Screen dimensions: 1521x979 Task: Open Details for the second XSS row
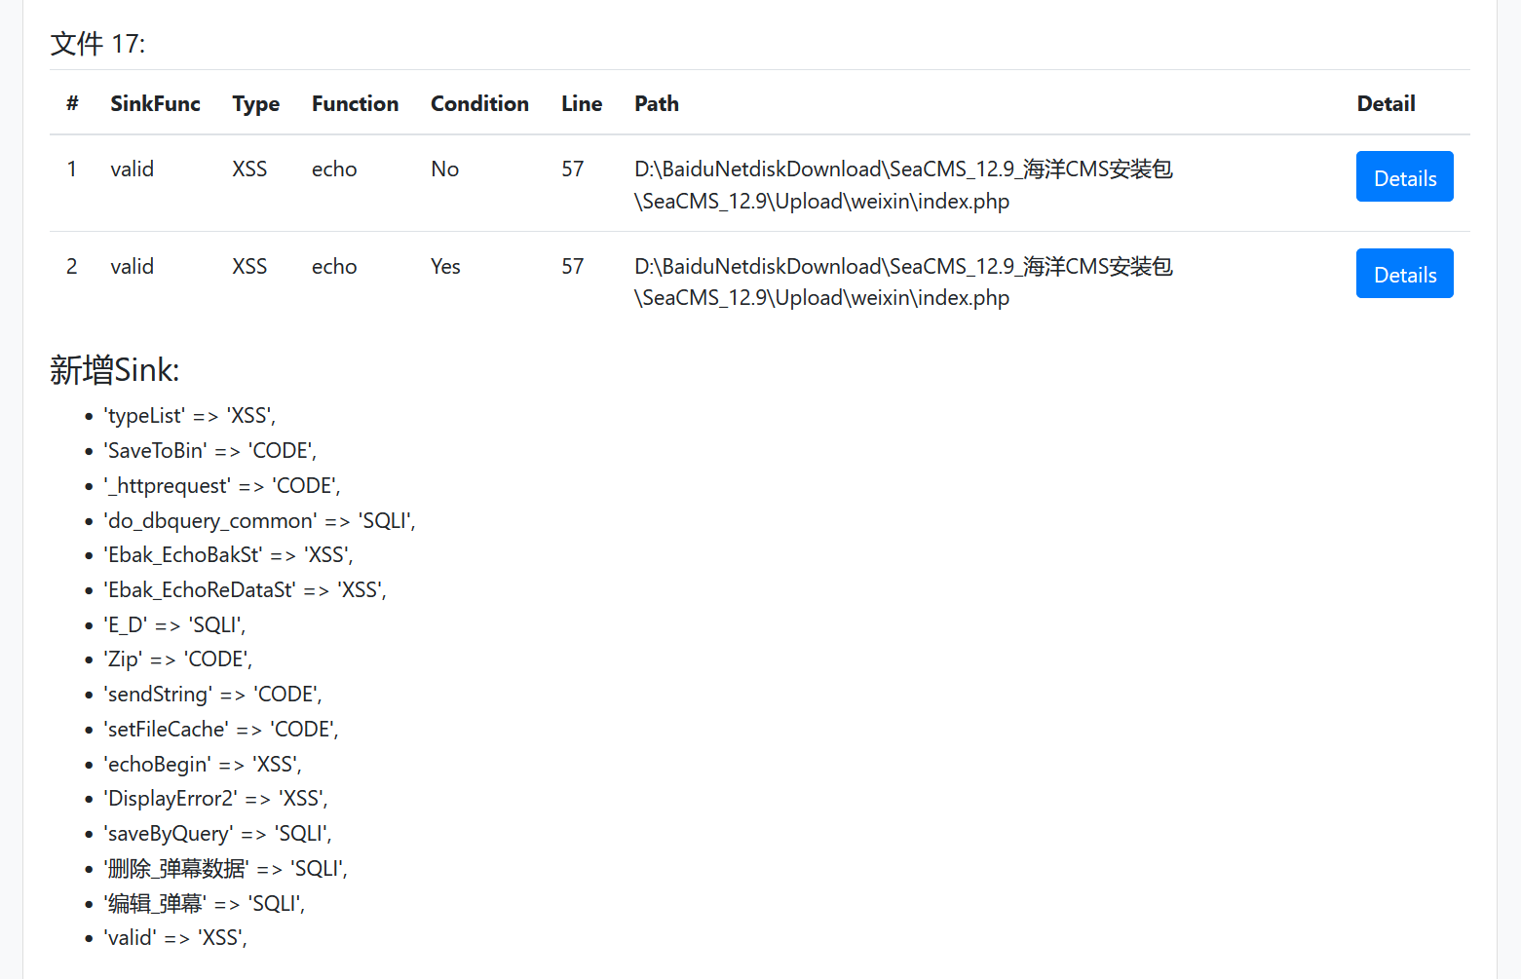[x=1404, y=274]
